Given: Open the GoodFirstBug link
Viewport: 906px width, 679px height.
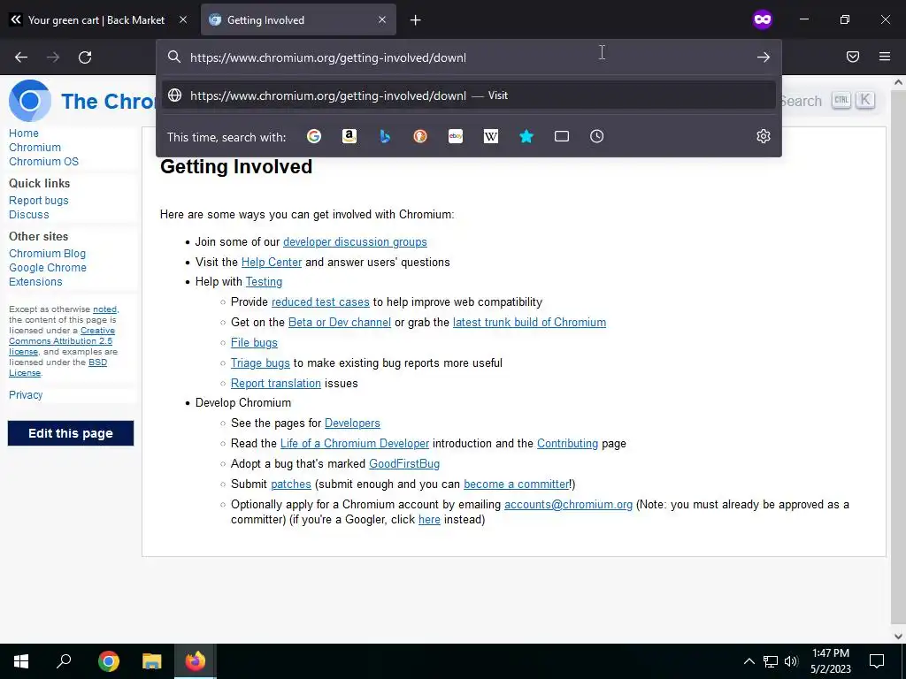Looking at the screenshot, I should tap(404, 463).
